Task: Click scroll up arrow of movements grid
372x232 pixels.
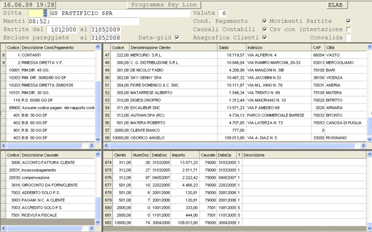Action: point(369,154)
